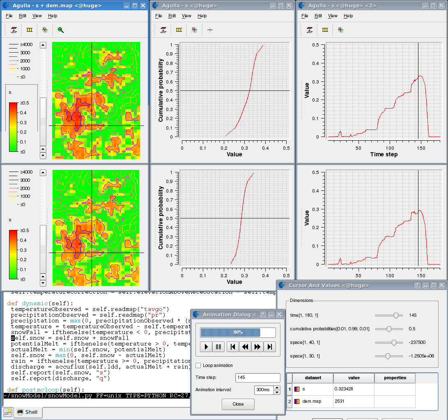Click first toolbar icon in the 's + dem.map' window
Viewport: 448px width, 420px height.
[x=14, y=30]
